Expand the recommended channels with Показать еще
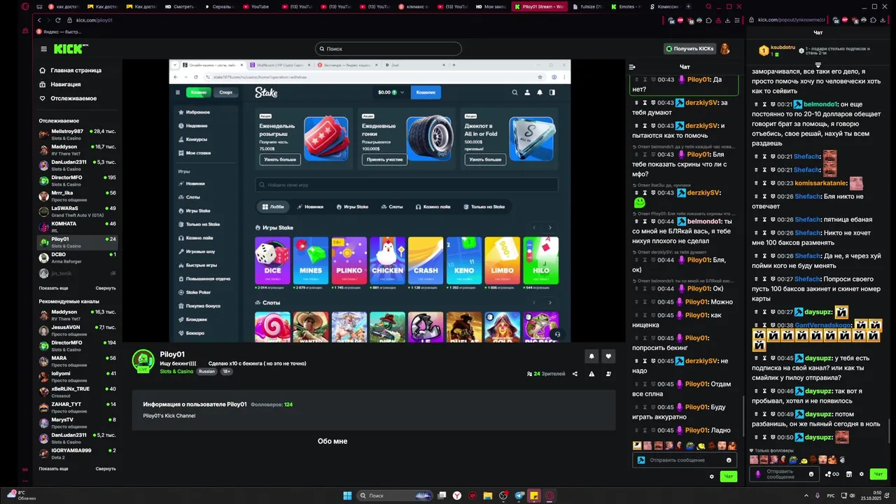 point(53,468)
